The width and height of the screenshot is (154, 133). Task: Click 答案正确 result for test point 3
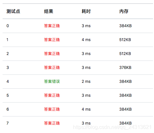pyautogui.click(x=52, y=68)
